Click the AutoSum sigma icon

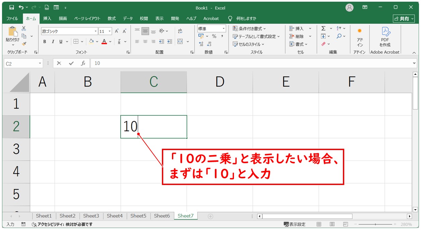pos(323,29)
